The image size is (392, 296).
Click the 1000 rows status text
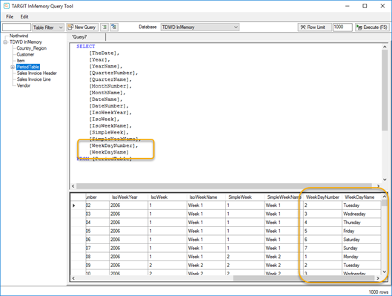tap(378, 292)
